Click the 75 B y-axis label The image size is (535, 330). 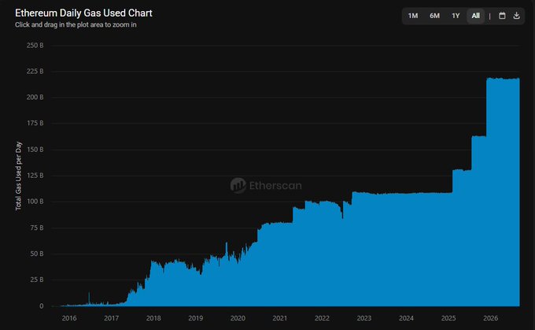point(37,228)
